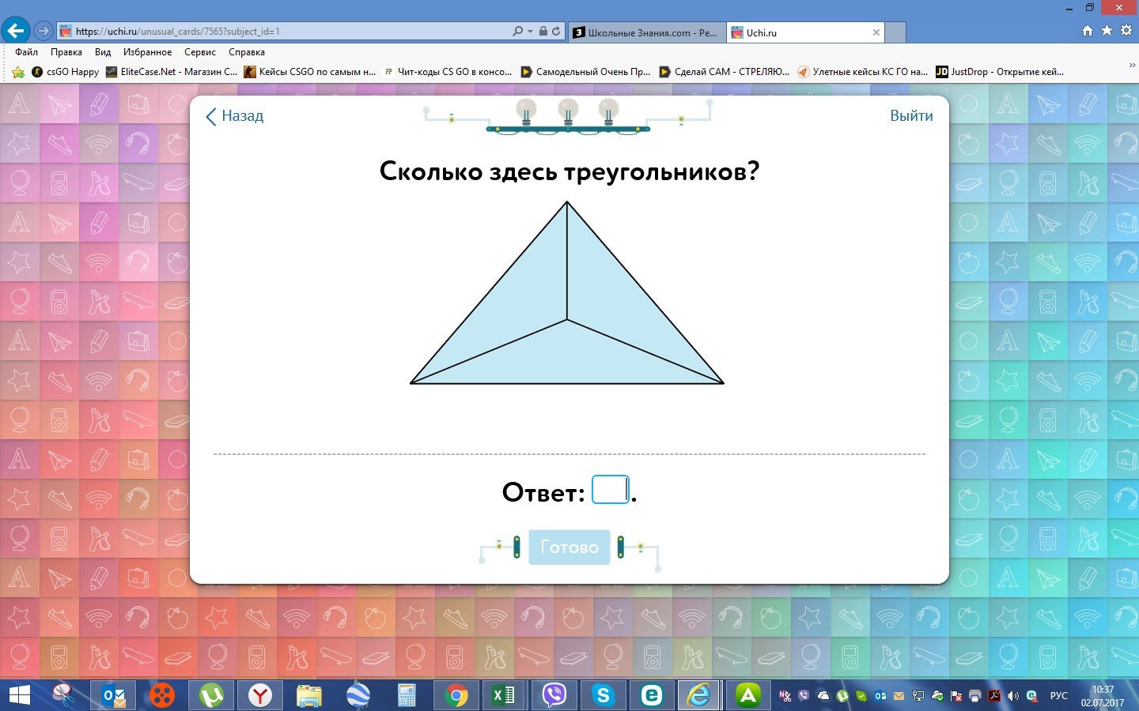
Task: Open Google Chrome from the taskbar
Action: point(456,695)
